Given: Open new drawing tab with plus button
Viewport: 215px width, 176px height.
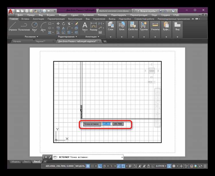Looking at the screenshot, I should pos(105,41).
